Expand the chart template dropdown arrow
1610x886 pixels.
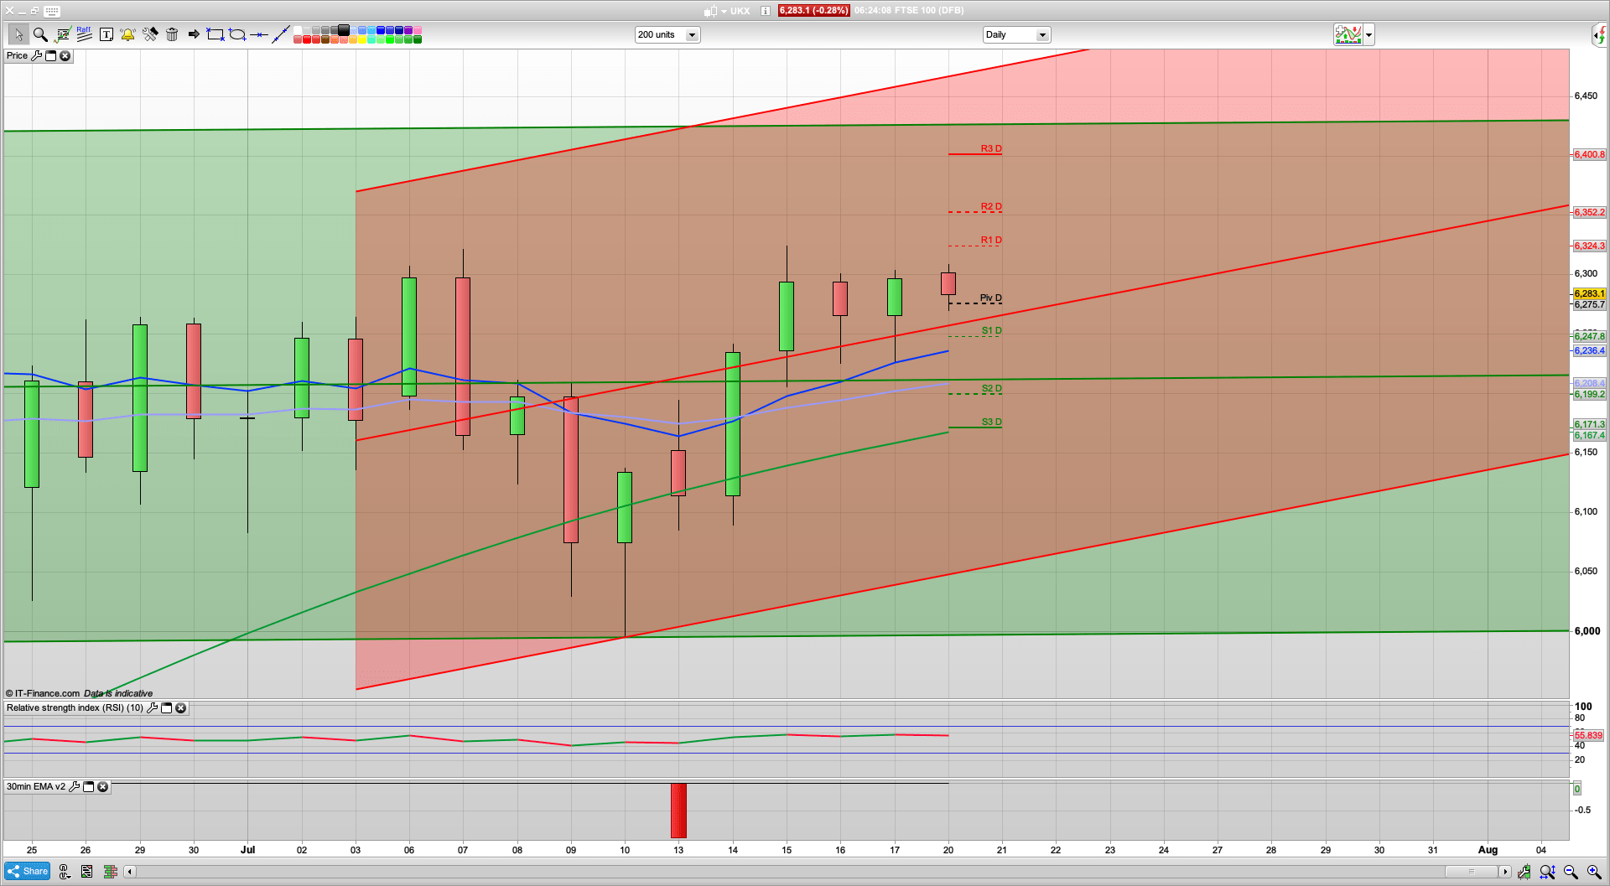[1369, 34]
